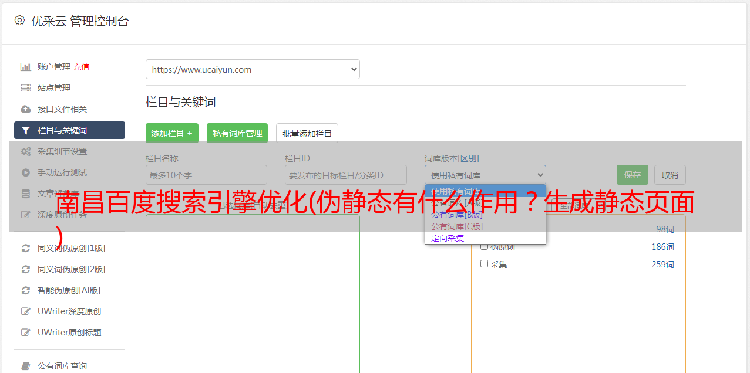
Task: Open UWriter深度原创 via its edit icon
Action: (26, 311)
